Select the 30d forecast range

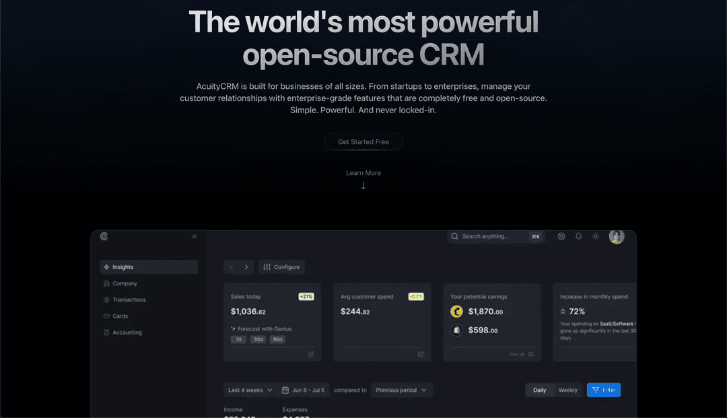tap(258, 340)
